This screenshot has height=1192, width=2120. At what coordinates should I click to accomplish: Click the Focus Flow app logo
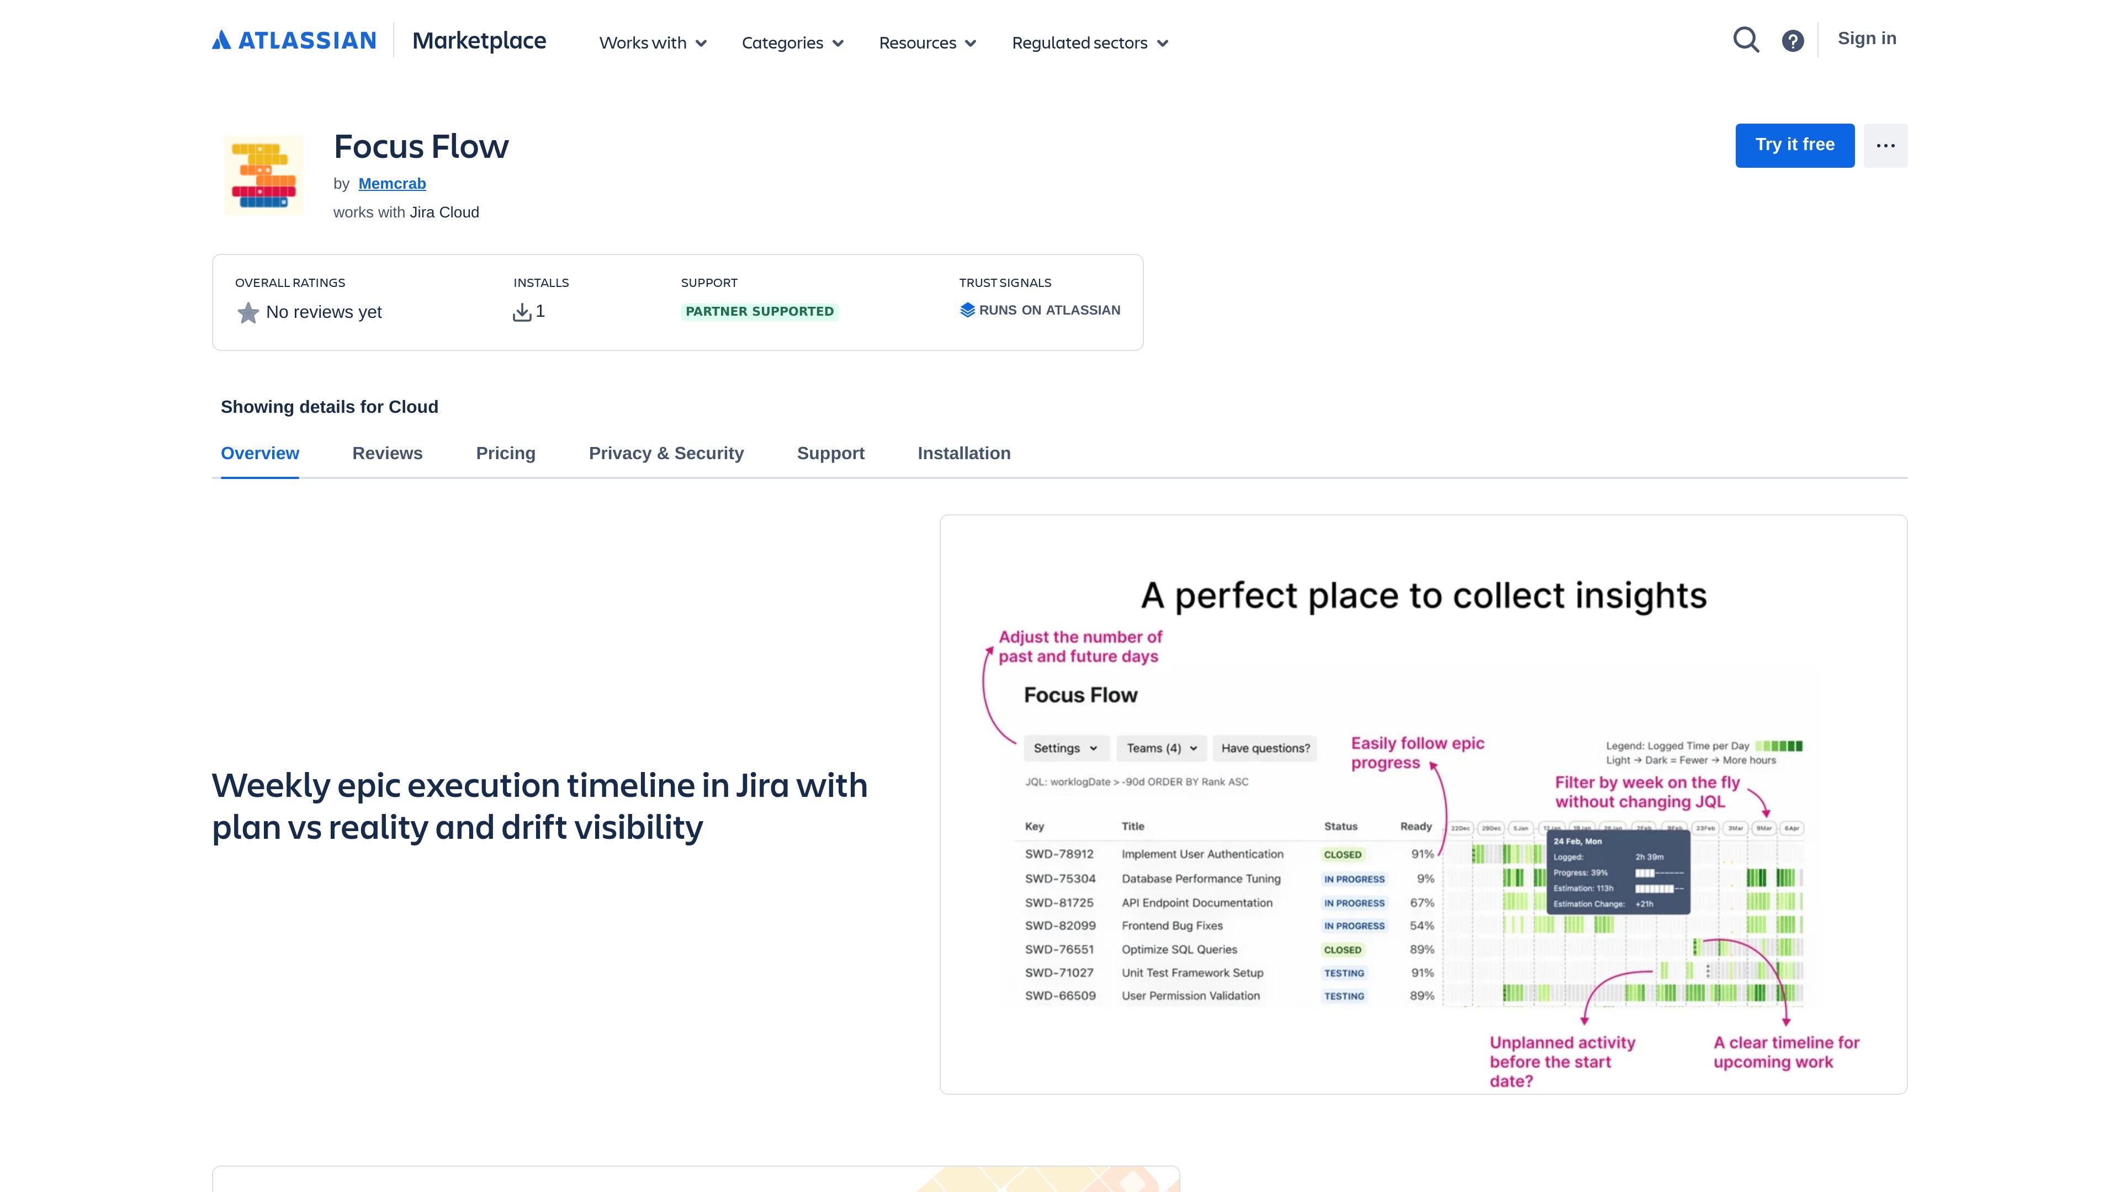pyautogui.click(x=263, y=175)
